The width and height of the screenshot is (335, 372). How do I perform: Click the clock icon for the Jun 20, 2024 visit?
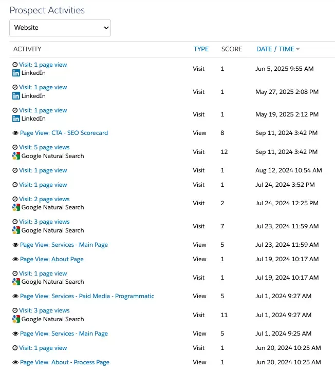(15, 348)
